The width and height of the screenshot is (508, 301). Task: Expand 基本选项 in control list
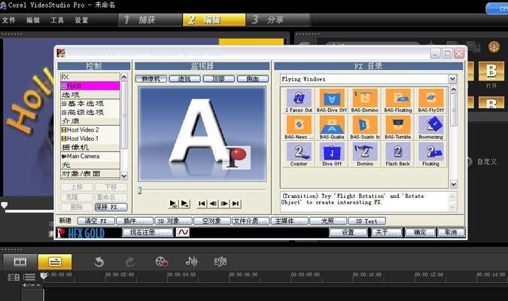[x=90, y=103]
